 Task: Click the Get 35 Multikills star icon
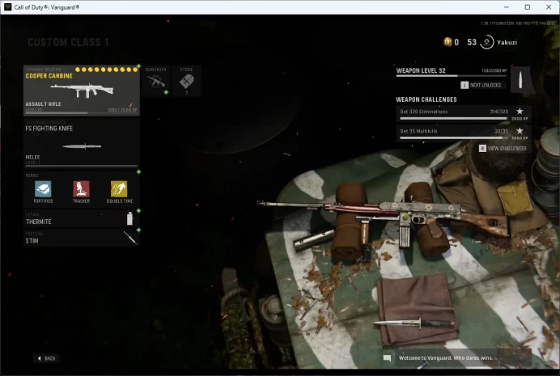(520, 131)
